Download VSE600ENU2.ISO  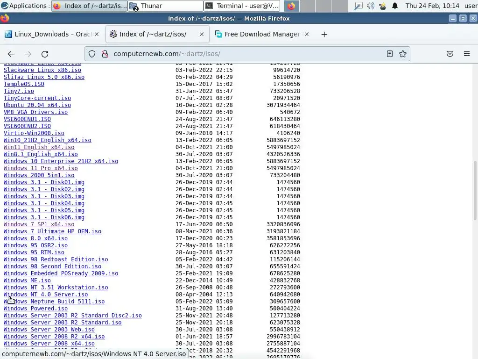click(27, 126)
